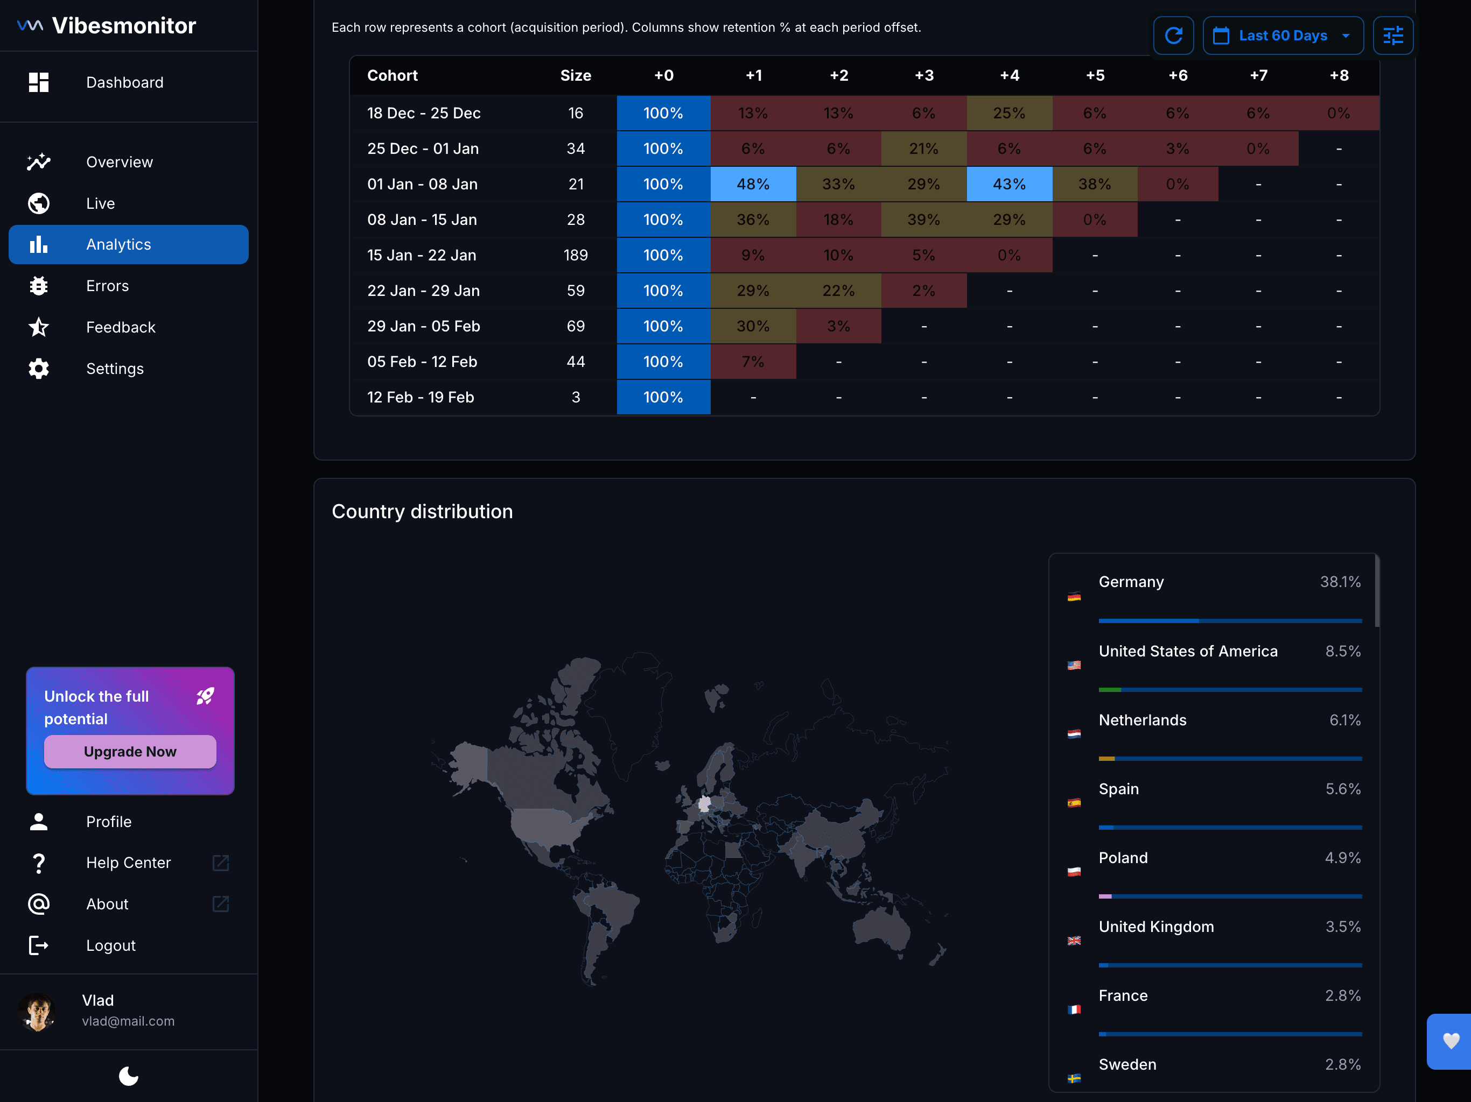Viewport: 1471px width, 1102px height.
Task: Expand the Last 60 Days date dropdown
Action: click(1283, 35)
